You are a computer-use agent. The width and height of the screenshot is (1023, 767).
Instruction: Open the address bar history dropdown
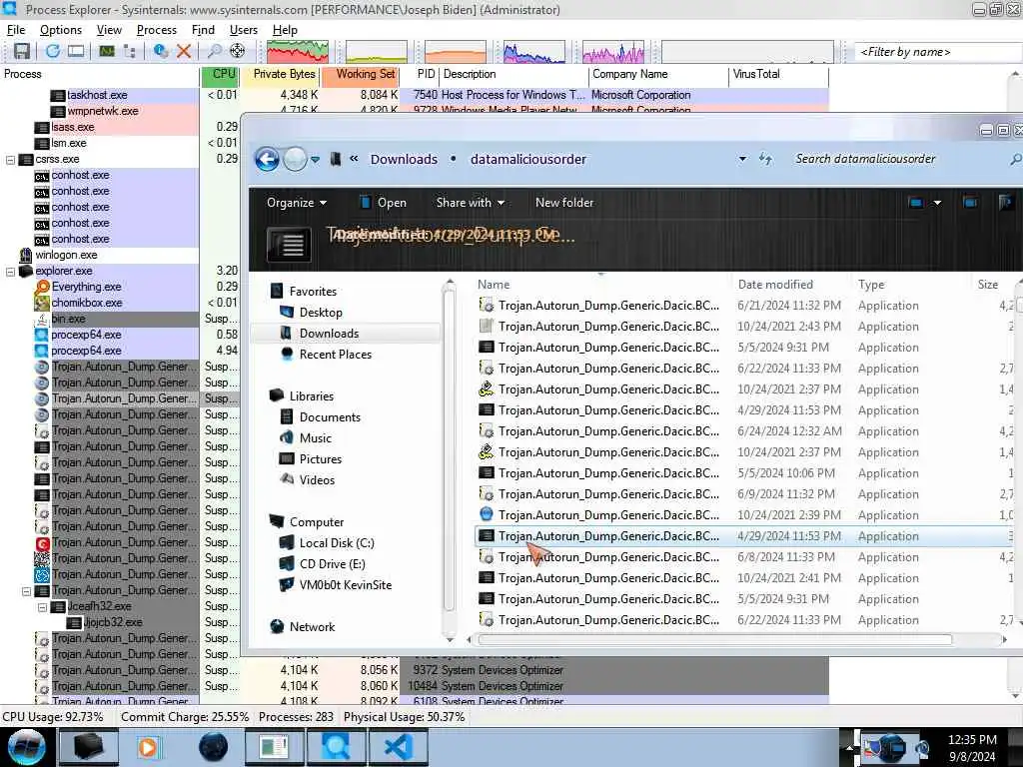coord(742,159)
